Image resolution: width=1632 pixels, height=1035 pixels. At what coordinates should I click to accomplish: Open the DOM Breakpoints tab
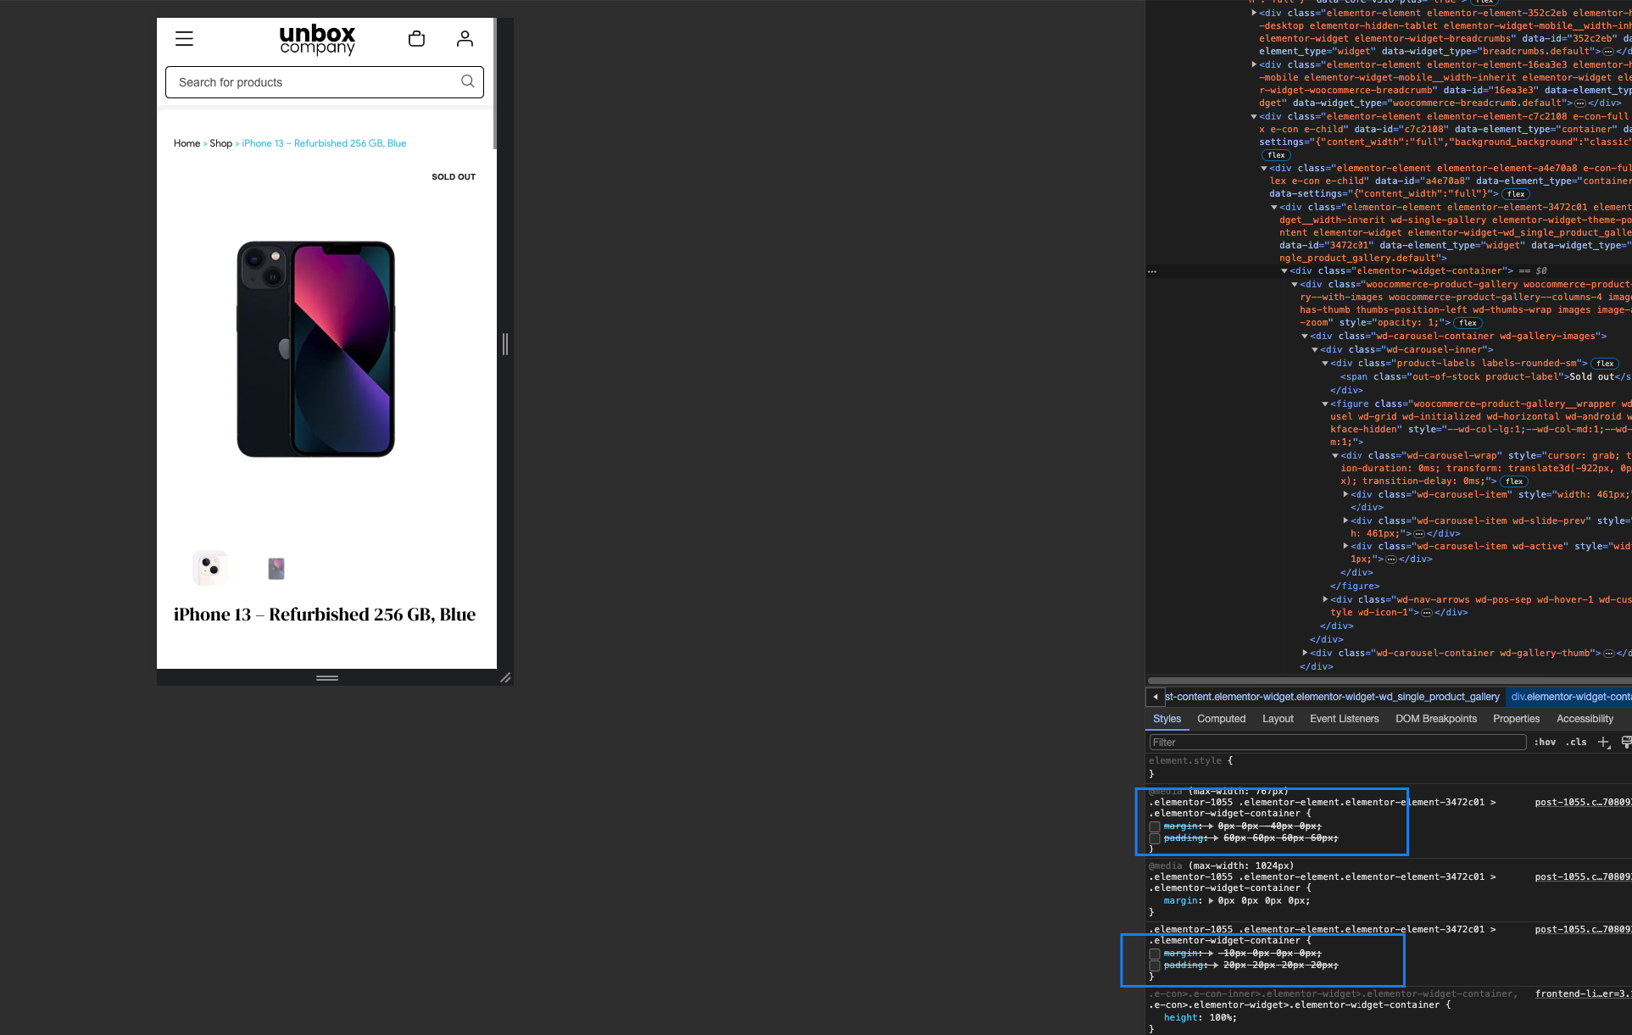pos(1435,719)
